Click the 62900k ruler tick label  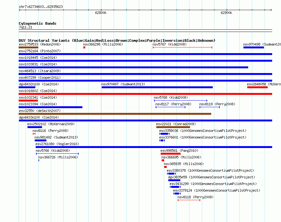(226, 13)
